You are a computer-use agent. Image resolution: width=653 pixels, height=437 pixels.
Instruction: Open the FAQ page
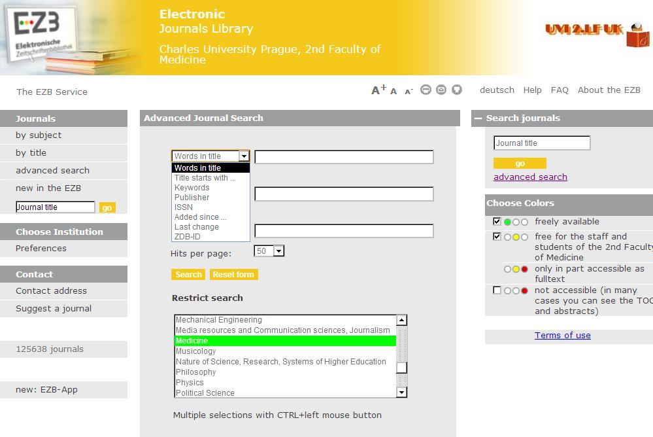[560, 90]
